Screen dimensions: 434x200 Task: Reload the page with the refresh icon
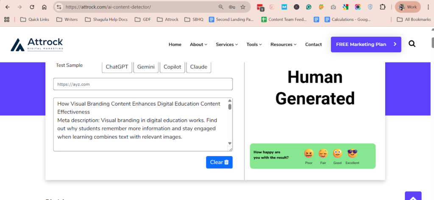point(32,7)
